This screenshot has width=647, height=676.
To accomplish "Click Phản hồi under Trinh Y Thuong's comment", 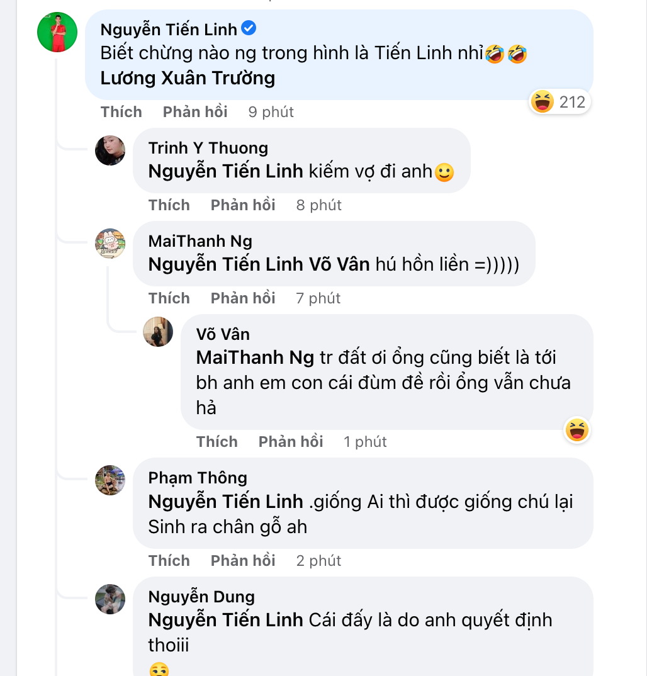I will [x=243, y=205].
